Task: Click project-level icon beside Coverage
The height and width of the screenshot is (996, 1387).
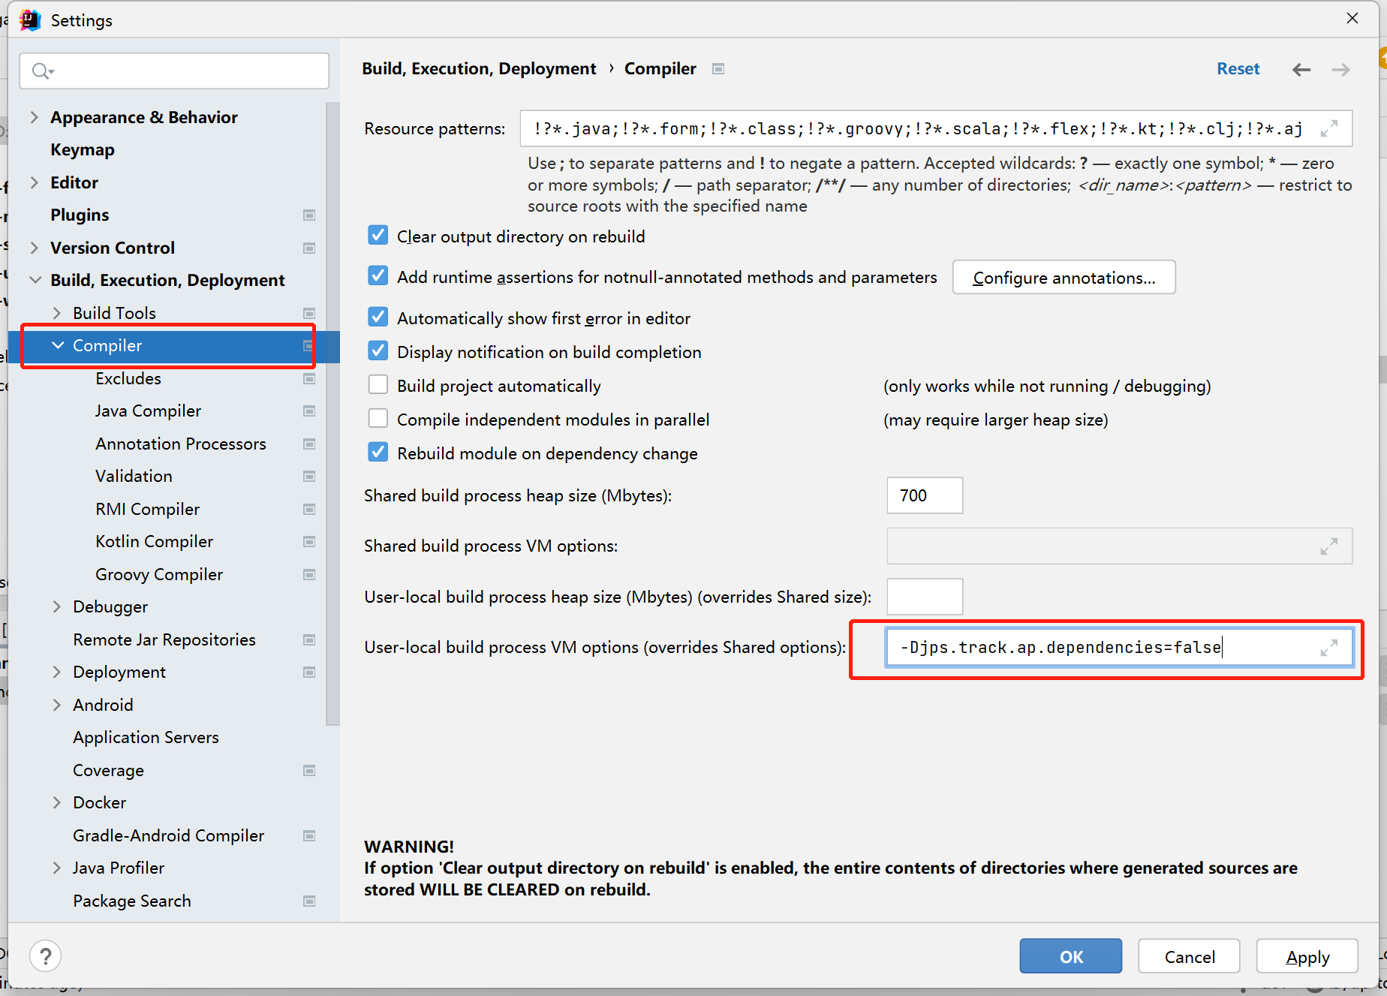Action: click(x=309, y=771)
